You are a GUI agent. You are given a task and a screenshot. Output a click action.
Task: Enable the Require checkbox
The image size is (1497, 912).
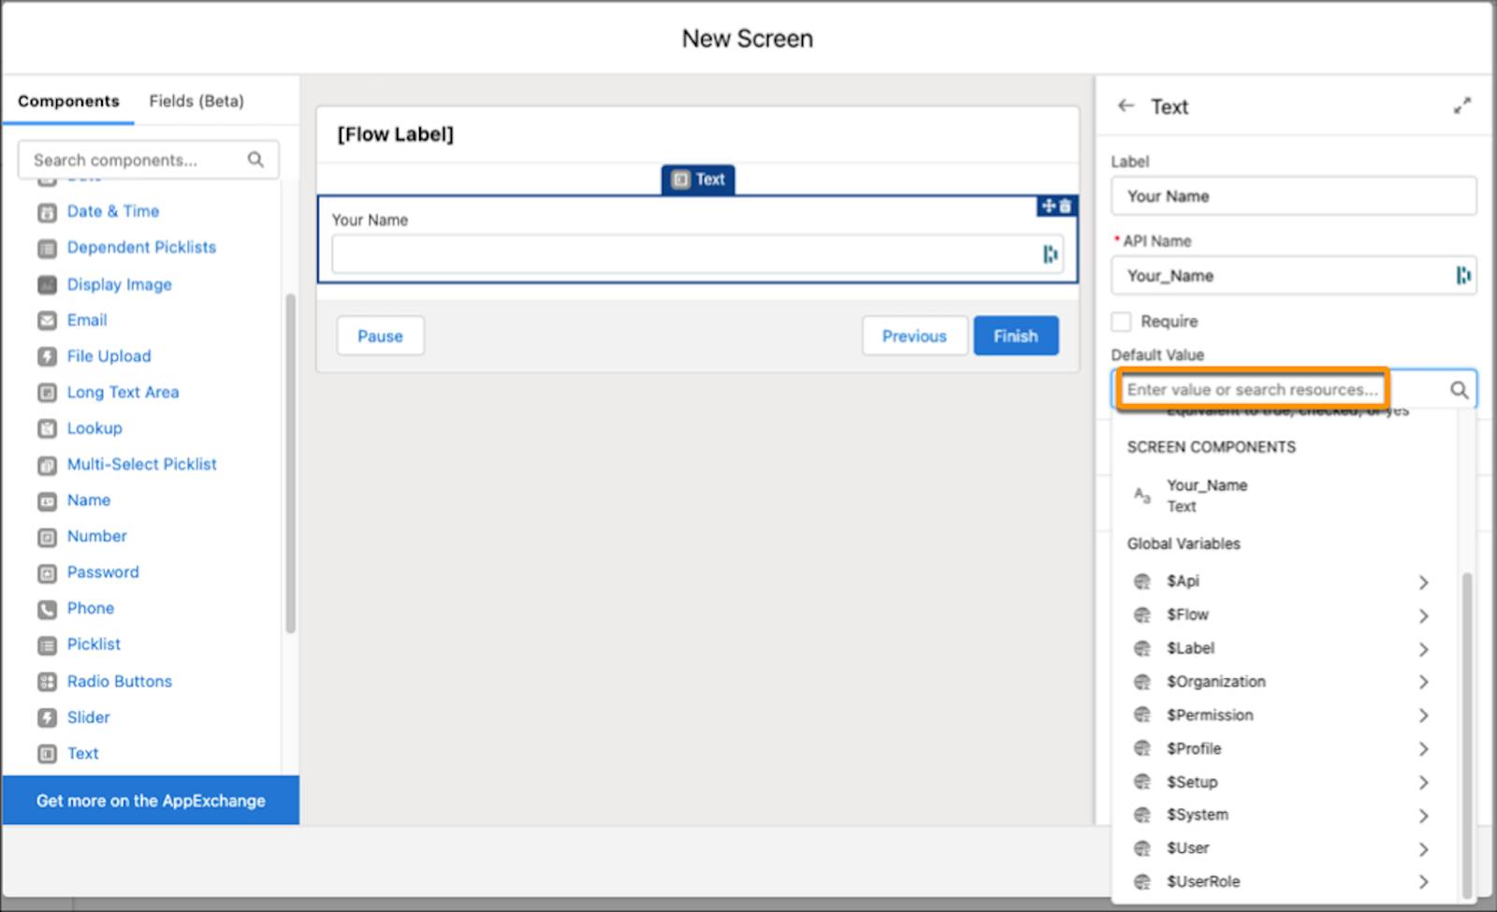(1121, 321)
